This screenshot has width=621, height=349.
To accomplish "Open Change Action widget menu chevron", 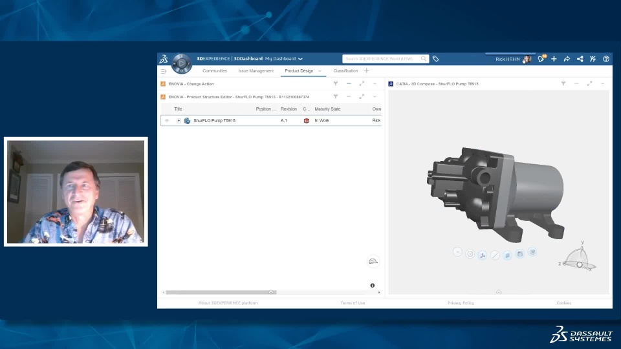I will tap(375, 83).
